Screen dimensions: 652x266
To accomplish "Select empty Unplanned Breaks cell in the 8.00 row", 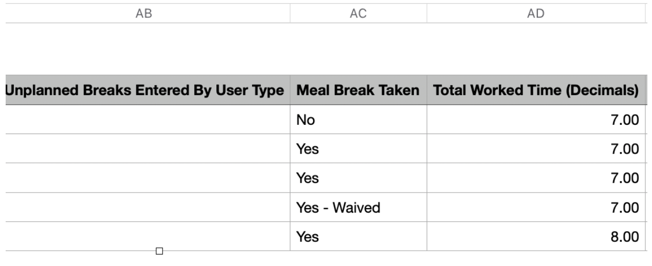I will [148, 237].
